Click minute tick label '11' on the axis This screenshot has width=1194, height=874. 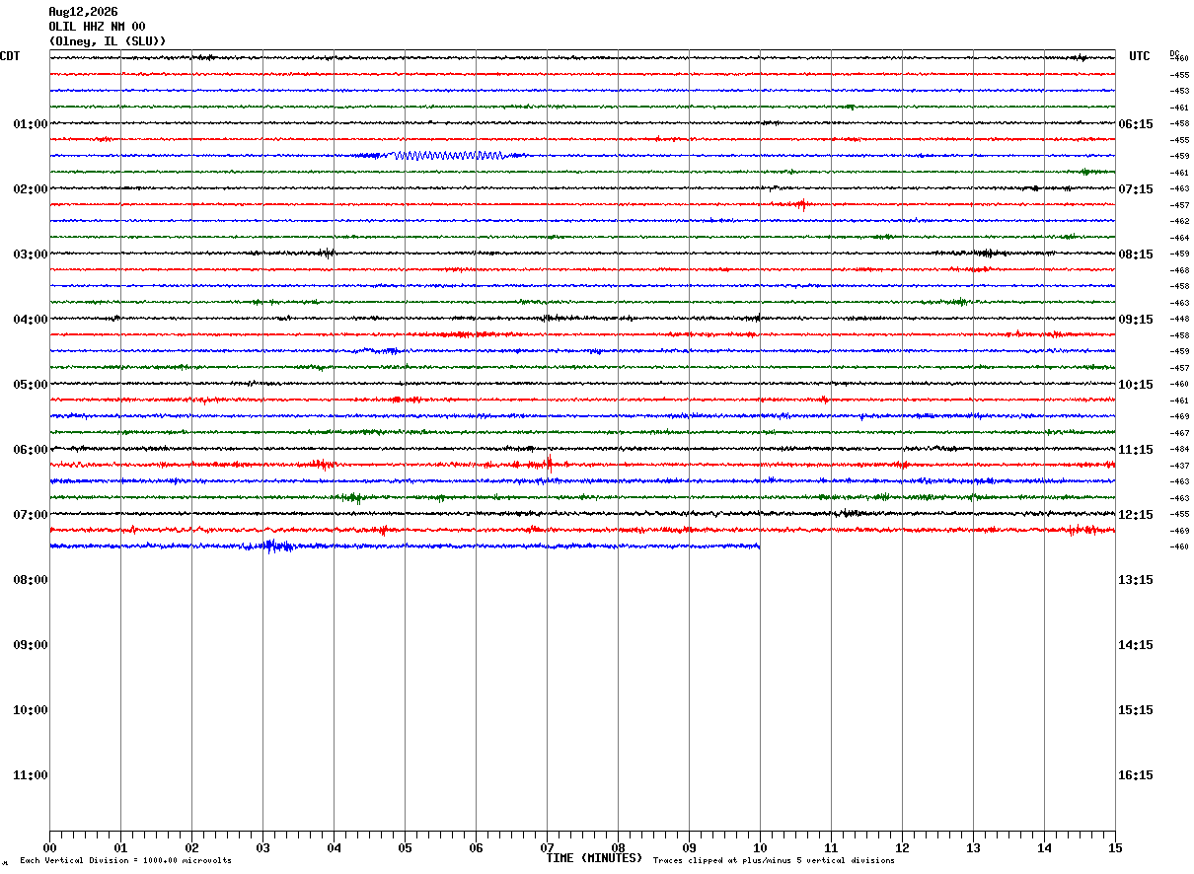(831, 848)
